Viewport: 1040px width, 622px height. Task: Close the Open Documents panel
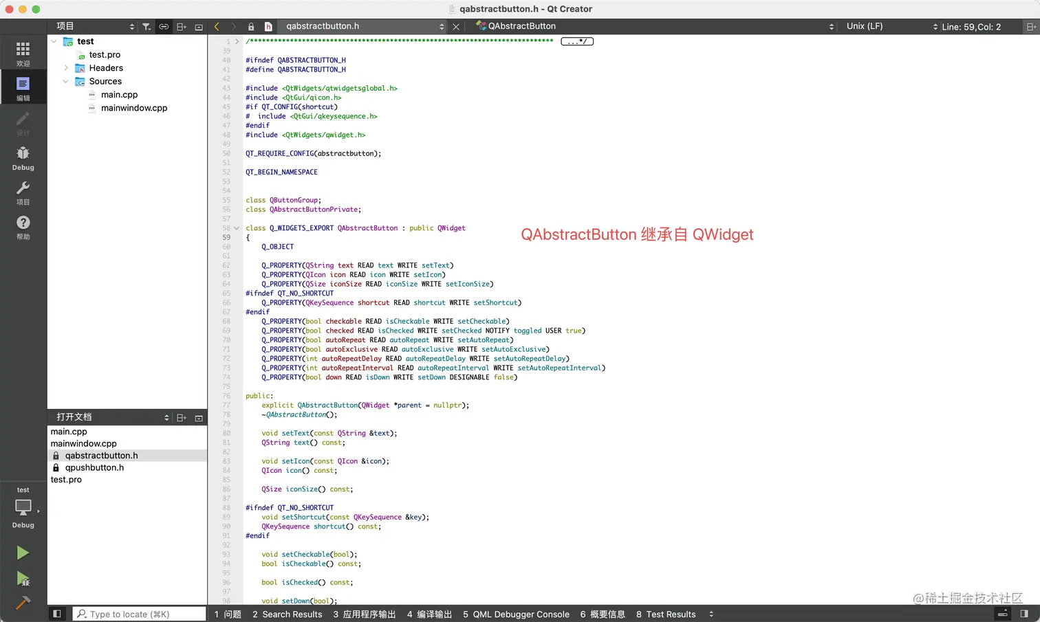pyautogui.click(x=199, y=418)
